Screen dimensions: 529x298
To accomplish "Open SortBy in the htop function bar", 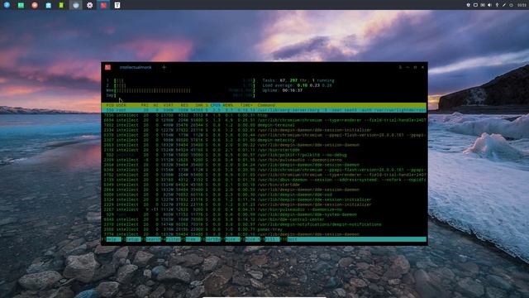I will coord(213,239).
